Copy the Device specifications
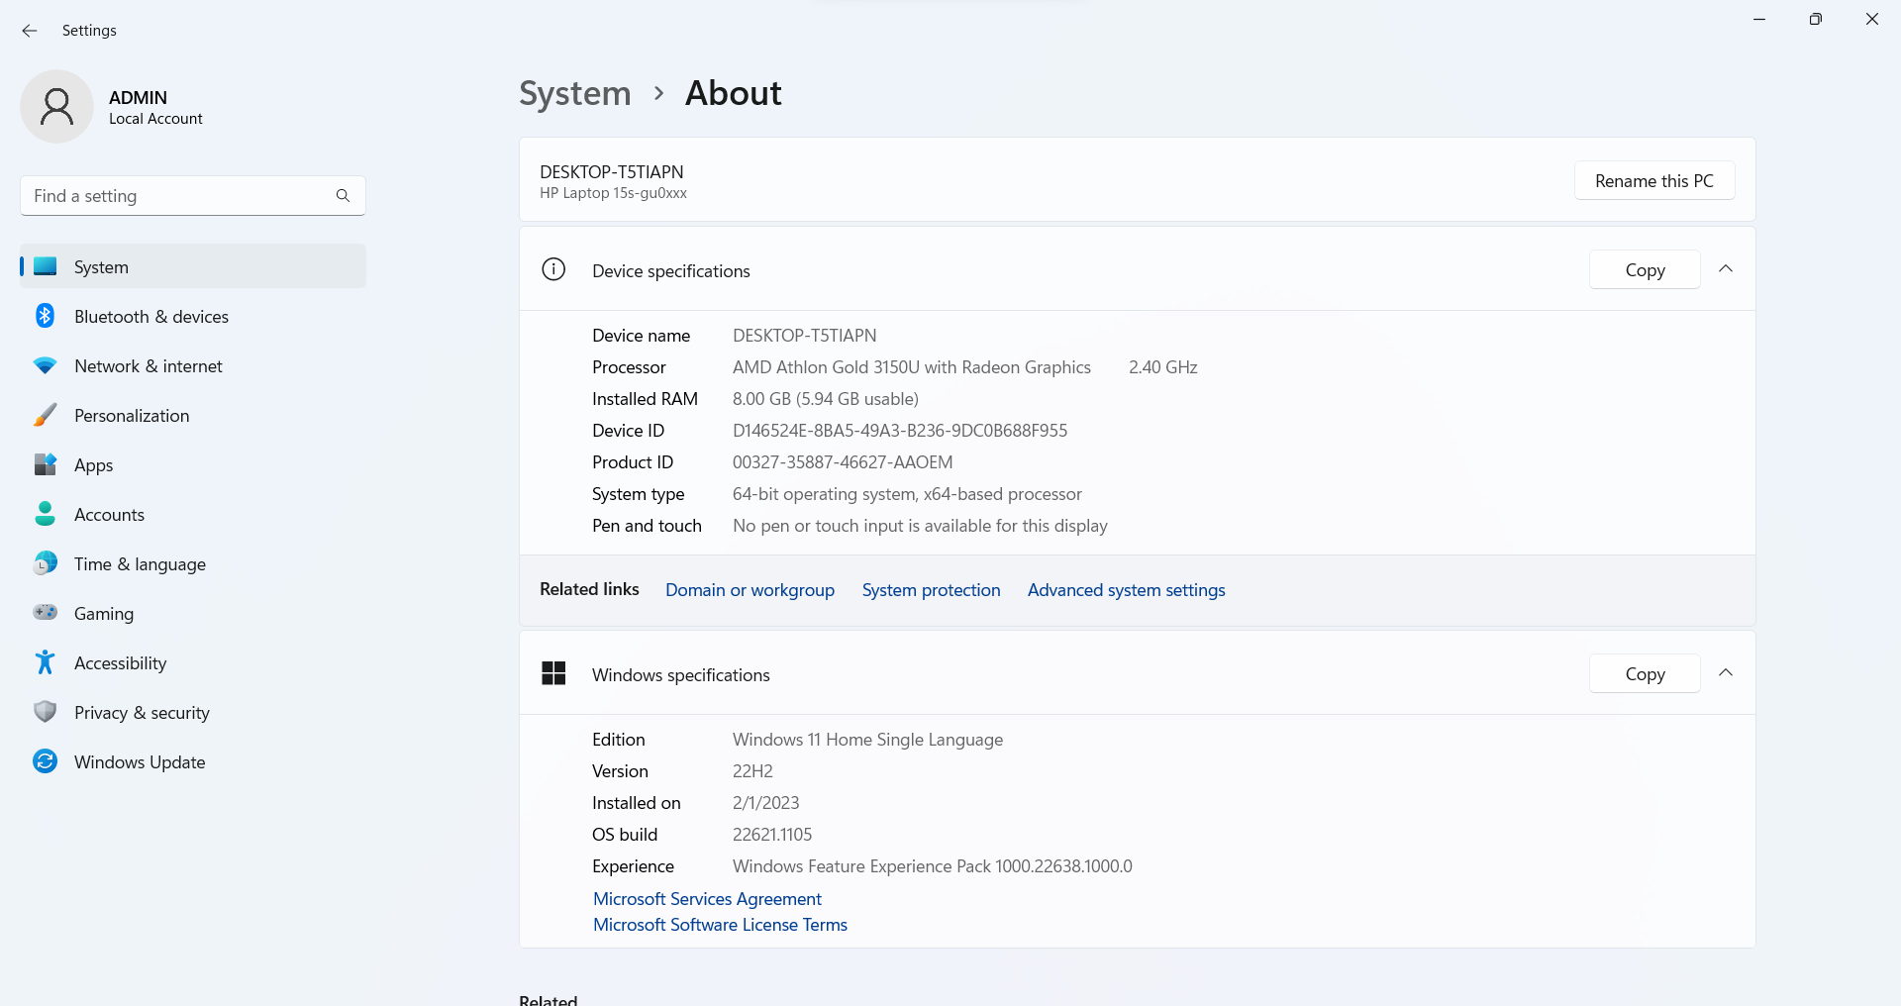This screenshot has width=1901, height=1006. [1645, 270]
